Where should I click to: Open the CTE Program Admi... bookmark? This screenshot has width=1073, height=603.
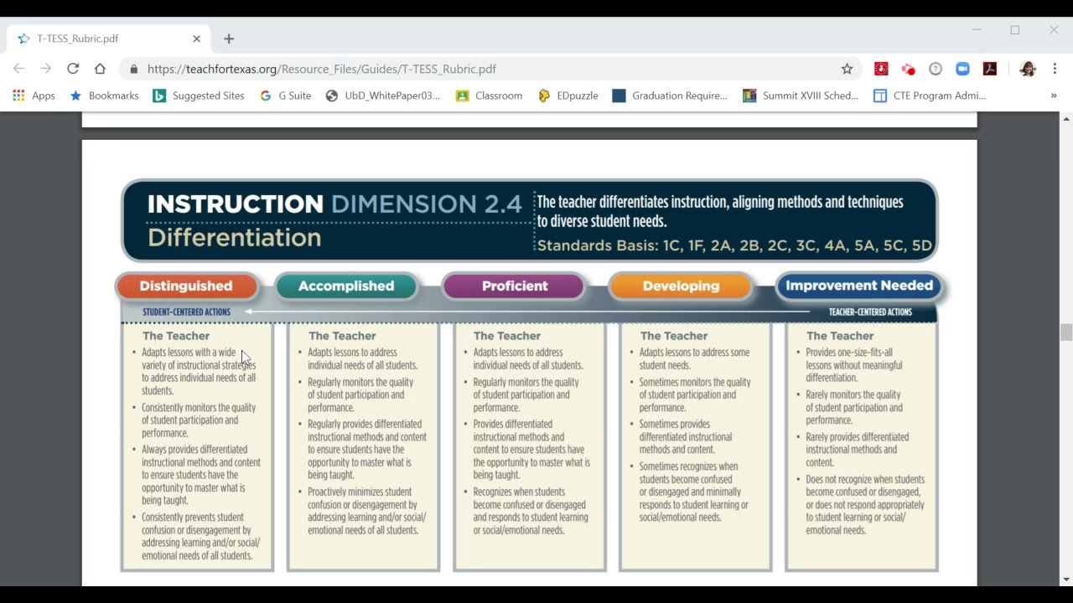coord(930,95)
